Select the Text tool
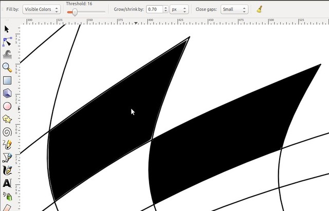Screen dimensions: 329x211 tap(7, 183)
